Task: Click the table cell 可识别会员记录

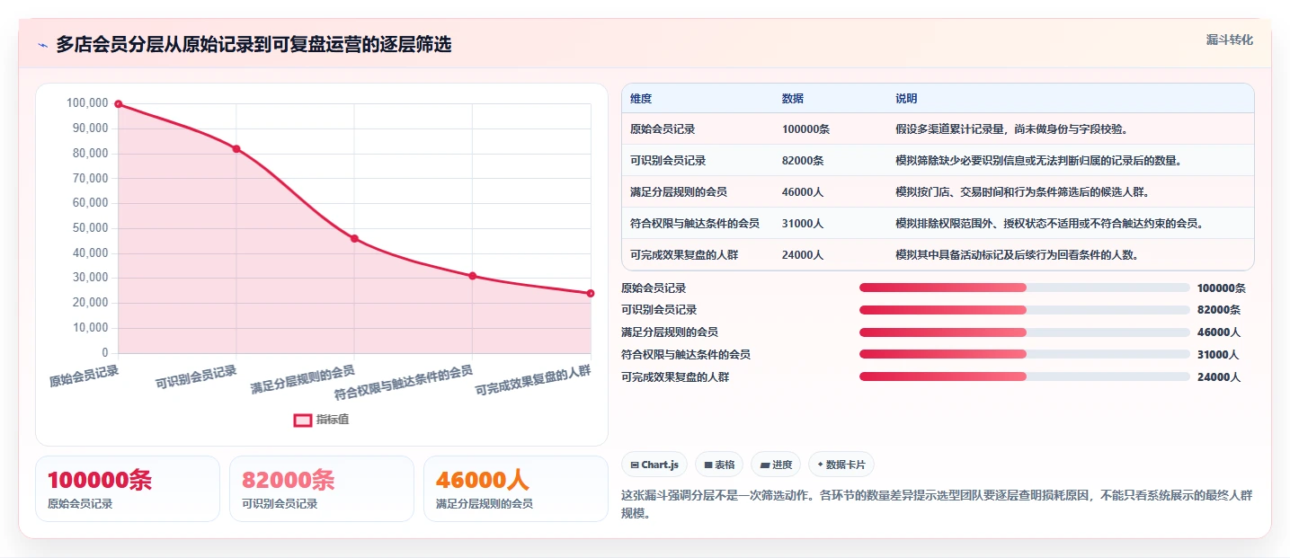Action: coord(668,161)
